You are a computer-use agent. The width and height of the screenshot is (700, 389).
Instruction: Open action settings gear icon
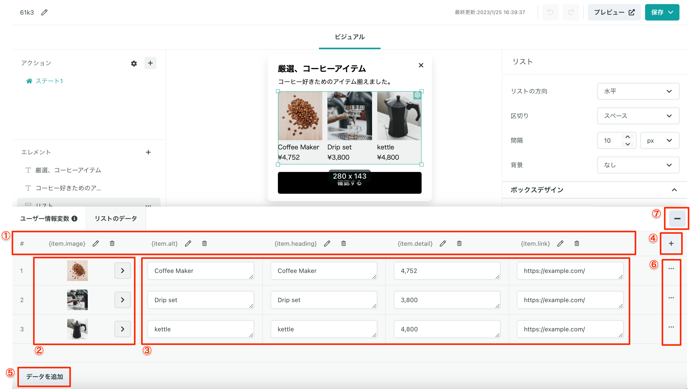tap(134, 63)
